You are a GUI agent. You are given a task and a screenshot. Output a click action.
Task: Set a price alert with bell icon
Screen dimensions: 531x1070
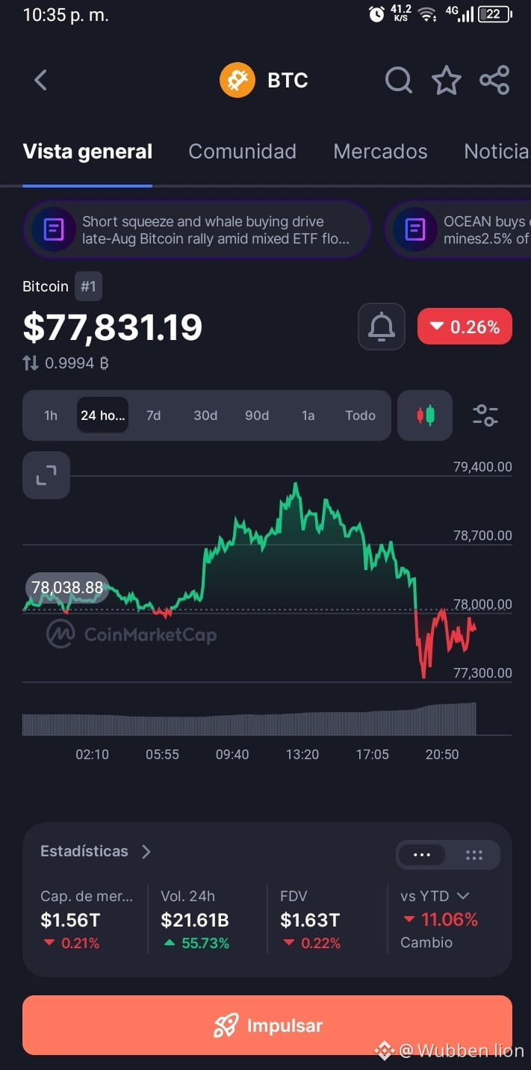pyautogui.click(x=382, y=327)
